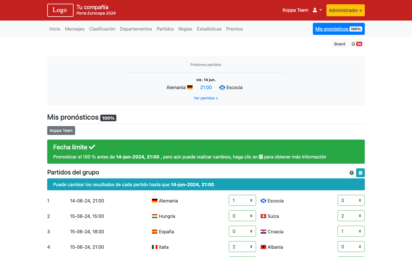The height and width of the screenshot is (257, 412).
Task: Click the Board button
Action: click(340, 44)
